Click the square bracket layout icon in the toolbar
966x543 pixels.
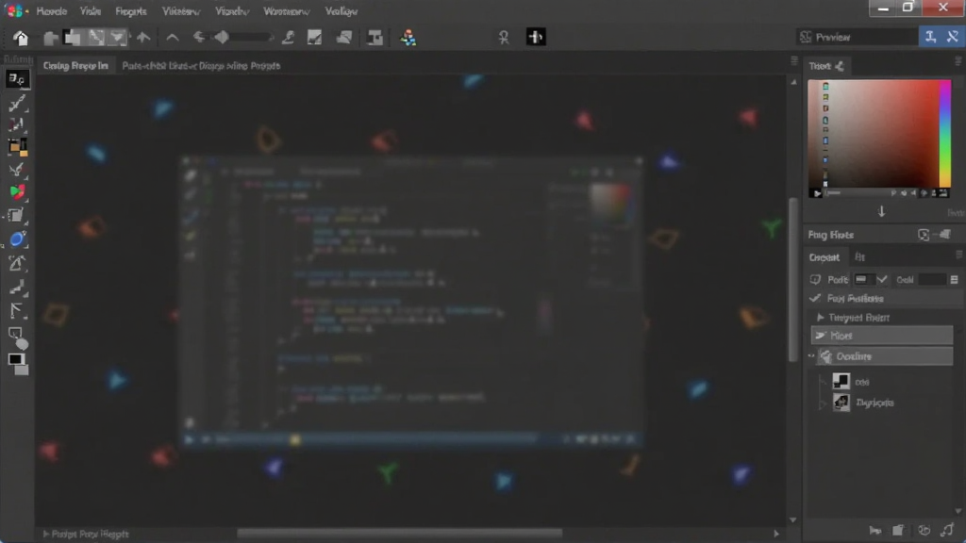pyautogui.click(x=375, y=38)
